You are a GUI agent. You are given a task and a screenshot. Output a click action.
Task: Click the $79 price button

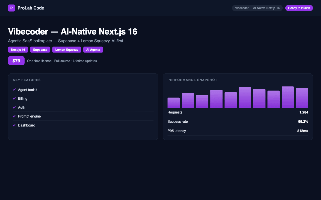pyautogui.click(x=16, y=61)
